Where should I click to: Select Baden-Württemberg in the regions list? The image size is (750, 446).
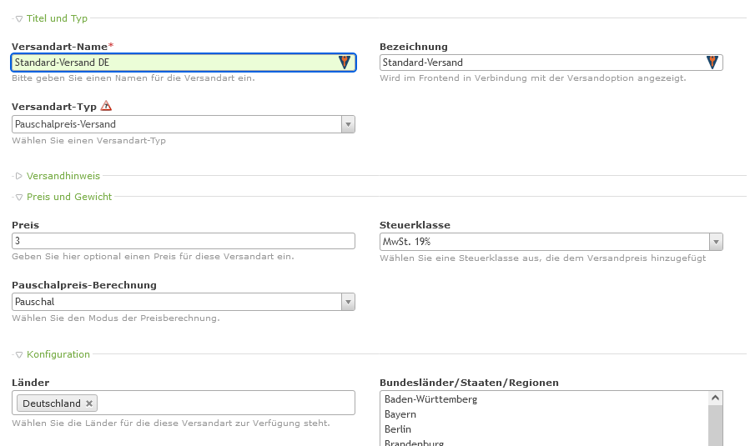pyautogui.click(x=430, y=399)
